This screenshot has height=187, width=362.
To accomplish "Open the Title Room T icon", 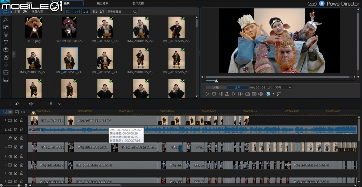I will pos(6,42).
